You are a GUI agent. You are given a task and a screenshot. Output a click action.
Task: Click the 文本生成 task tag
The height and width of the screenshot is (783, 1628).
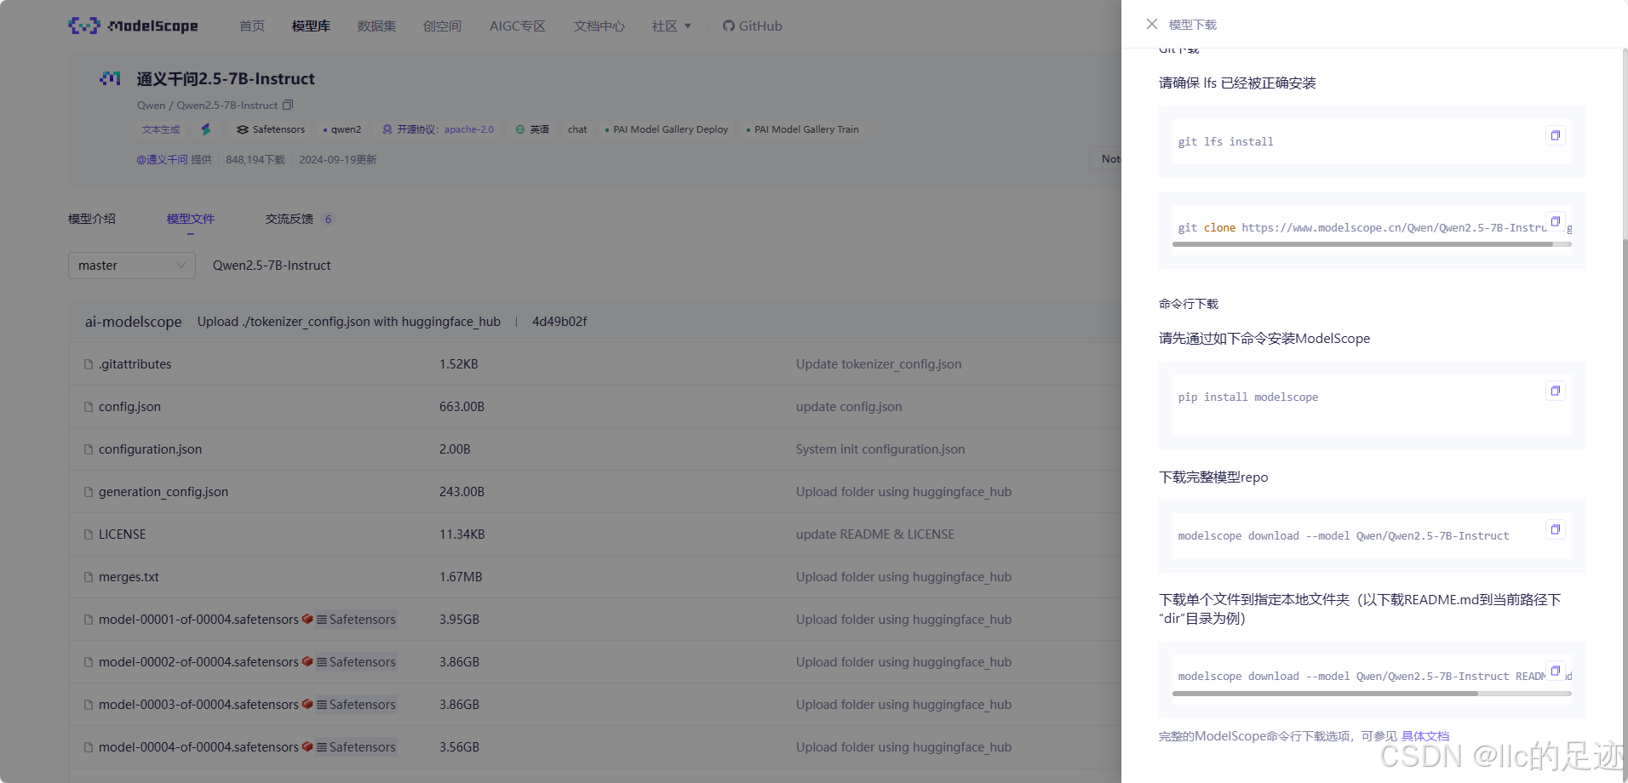(x=161, y=129)
